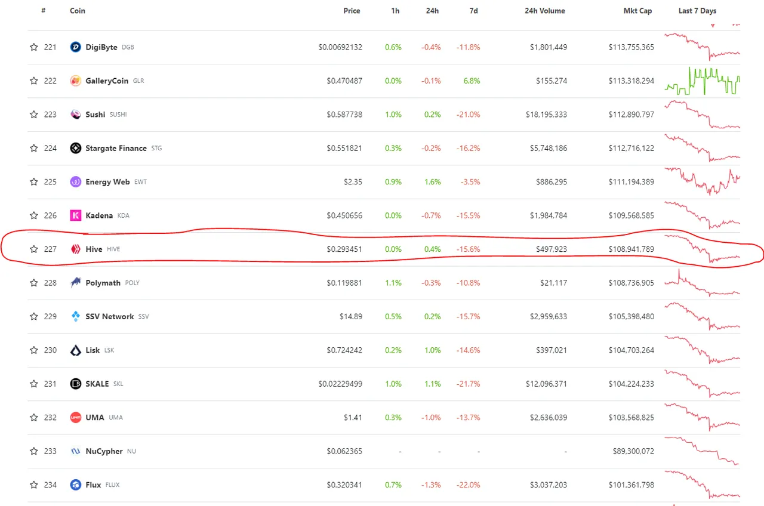Open the Energy Web coin link

(x=107, y=182)
